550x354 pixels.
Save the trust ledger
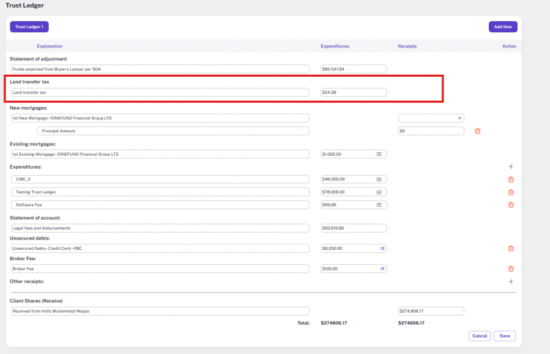[505, 336]
